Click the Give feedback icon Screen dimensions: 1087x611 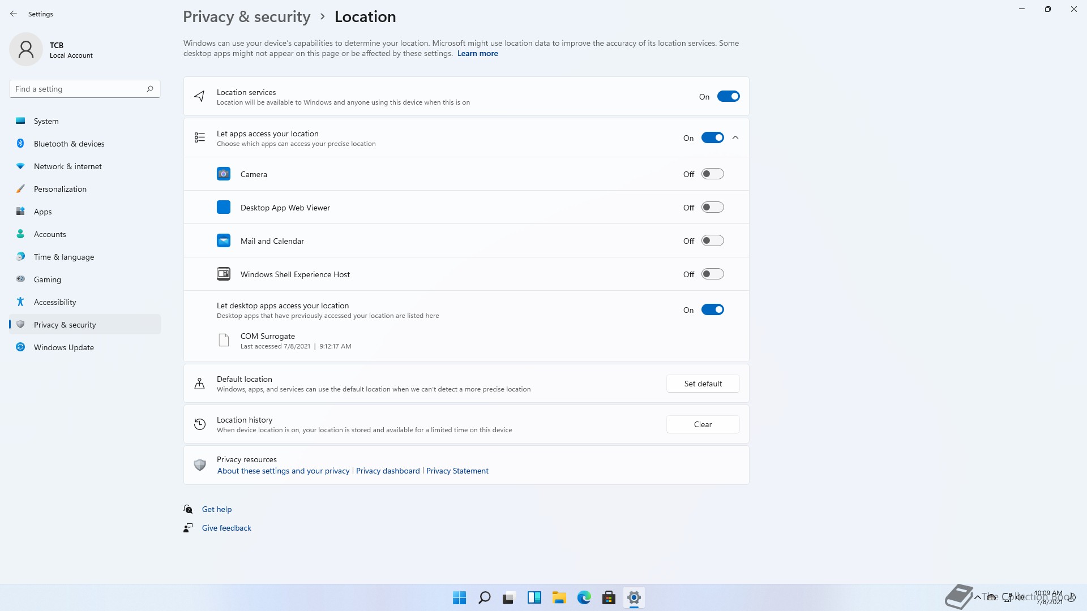pos(188,528)
